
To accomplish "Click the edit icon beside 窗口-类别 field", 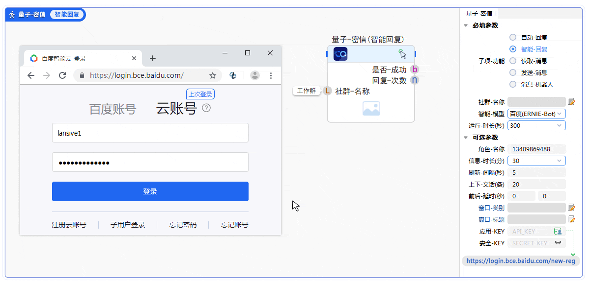I will click(x=571, y=208).
